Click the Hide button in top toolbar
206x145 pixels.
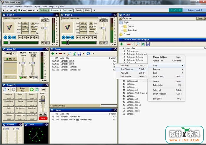[x=87, y=10]
